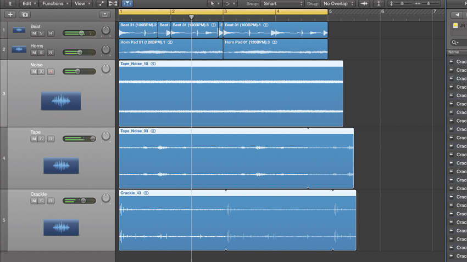
Task: Adjust the Beat track pan knob
Action: tap(105, 30)
